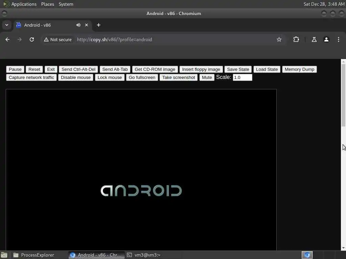Open the profile avatar icon
Screen dimensions: 346x259
point(326,39)
